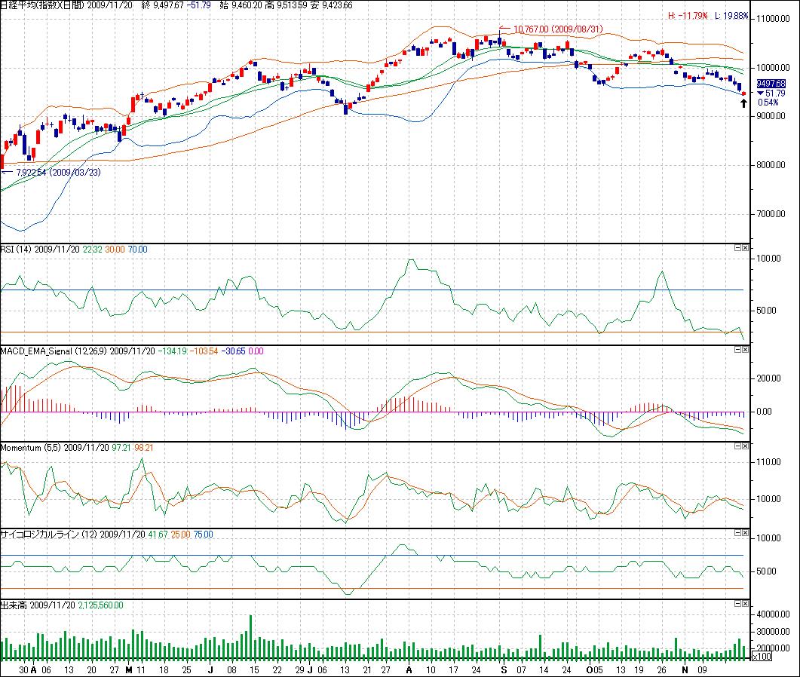The height and width of the screenshot is (677, 800).
Task: Minimize the MACD_EMA_Signal indicator panel
Action: pos(738,350)
